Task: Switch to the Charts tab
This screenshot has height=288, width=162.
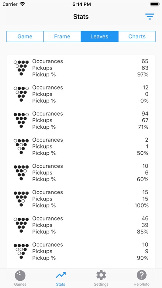Action: [137, 36]
